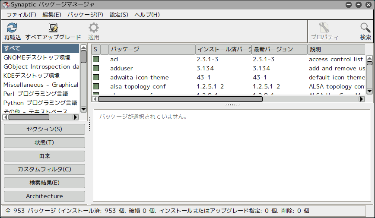Click section list scroll right arrow
Viewport: 375px width, 218px height.
click(x=76, y=117)
